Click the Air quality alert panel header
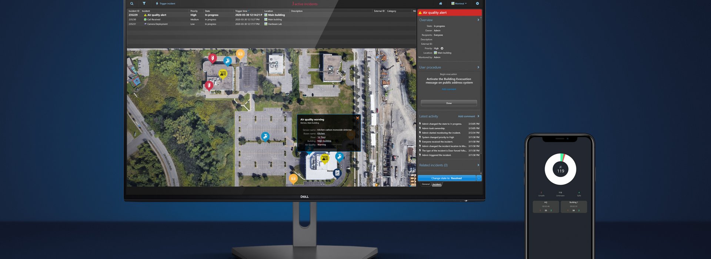The height and width of the screenshot is (259, 711). click(449, 13)
